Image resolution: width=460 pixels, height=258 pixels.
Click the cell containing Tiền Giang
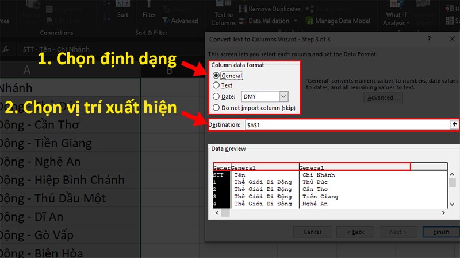70,143
